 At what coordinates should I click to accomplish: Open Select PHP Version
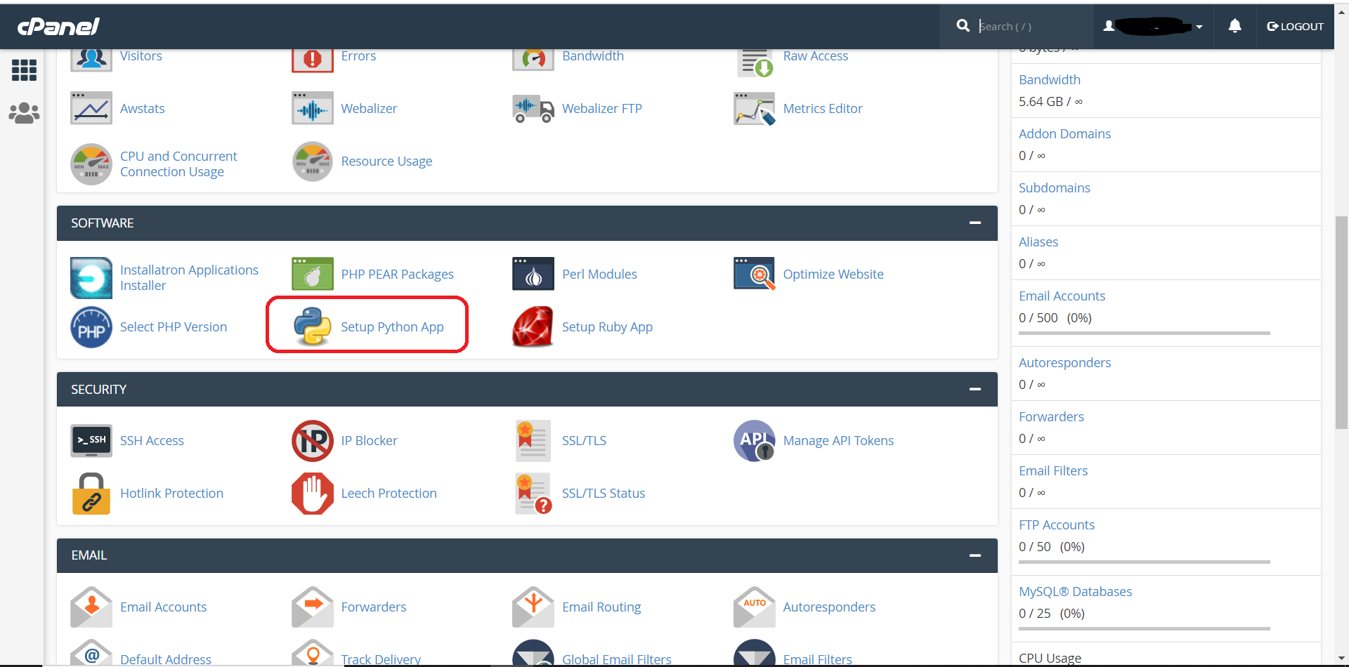coord(173,326)
